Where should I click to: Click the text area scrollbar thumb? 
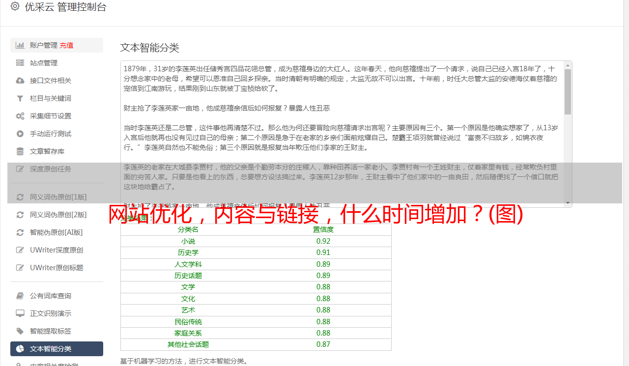[x=568, y=91]
